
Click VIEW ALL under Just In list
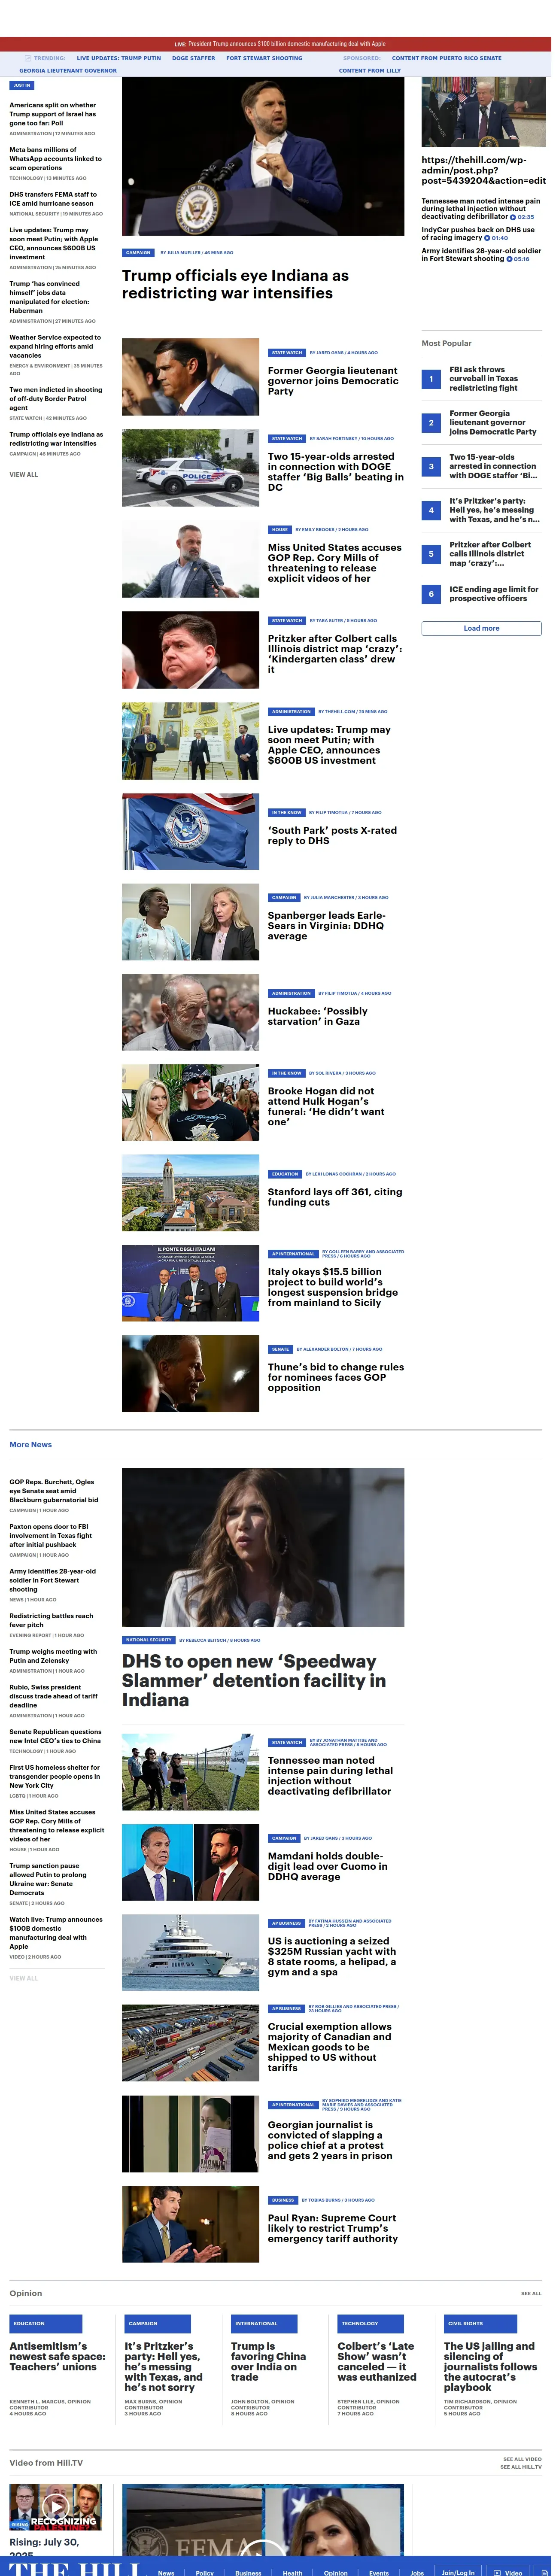click(x=24, y=475)
